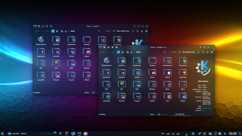This screenshot has height=136, width=242.
Task: Select the Github folder
Action: pos(168,74)
